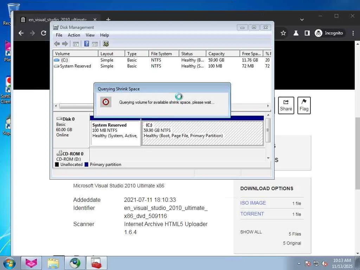Viewport: 360px width, 270px height.
Task: Click the Back arrow in Disk Management toolbar
Action: click(x=57, y=44)
